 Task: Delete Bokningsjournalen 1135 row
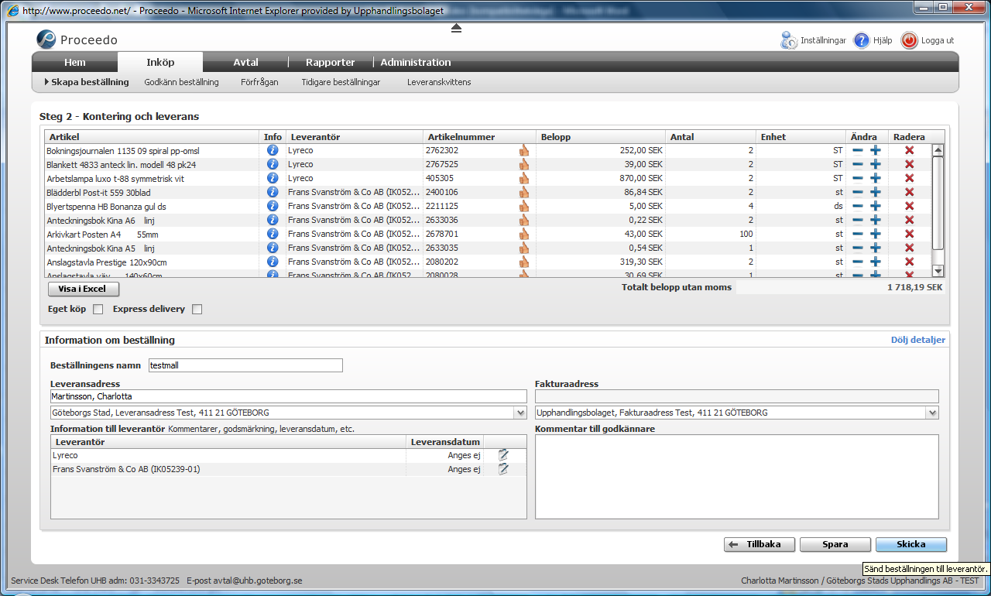(910, 150)
